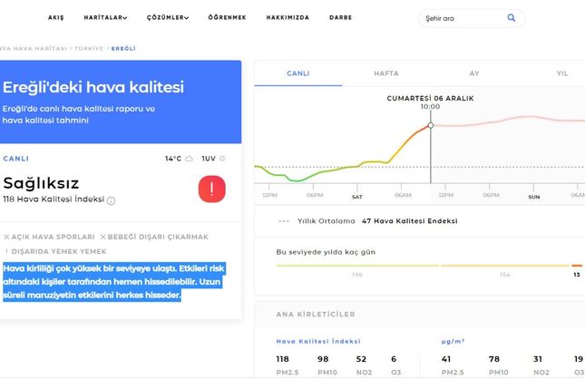Click the 10:00 marker point on chart
Image resolution: width=585 pixels, height=379 pixels.
[430, 125]
